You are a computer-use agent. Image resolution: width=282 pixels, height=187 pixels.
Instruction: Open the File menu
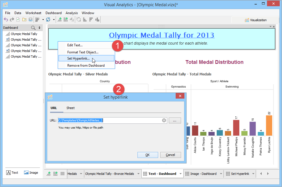[8, 13]
